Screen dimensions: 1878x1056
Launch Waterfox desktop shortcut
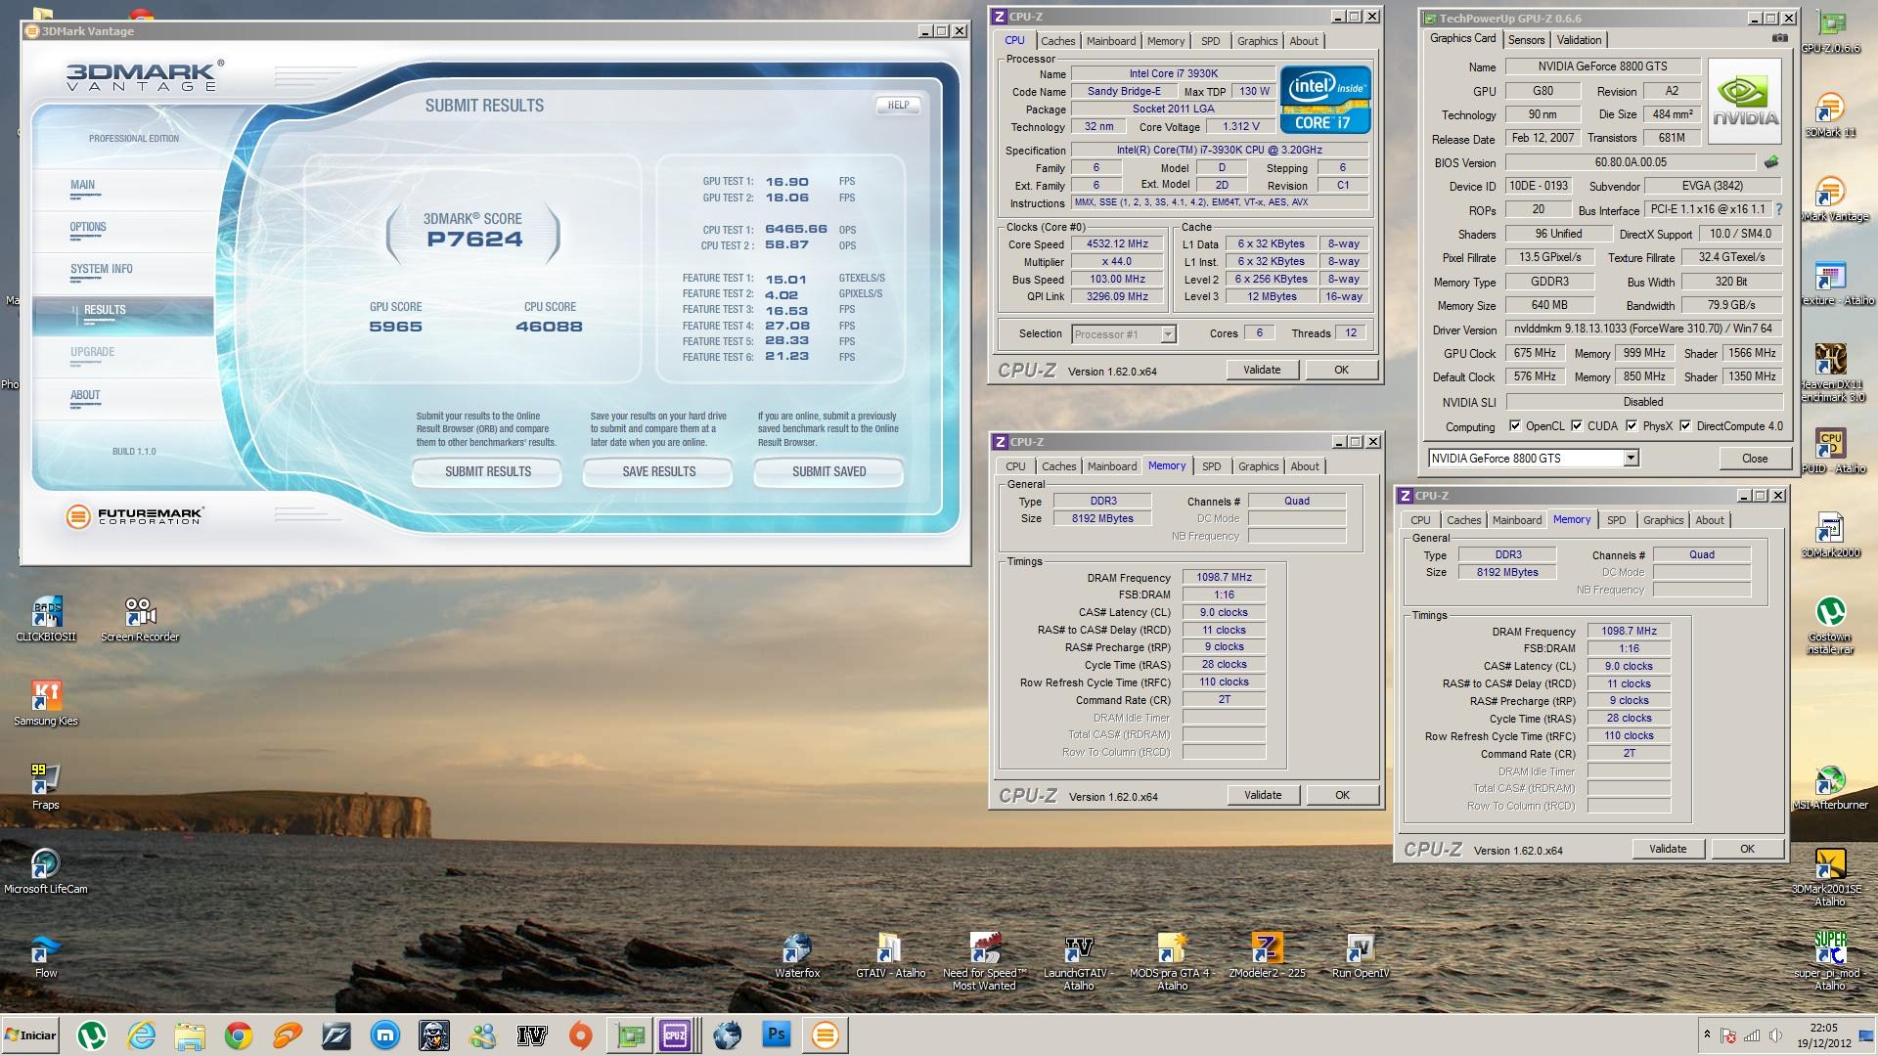(797, 956)
